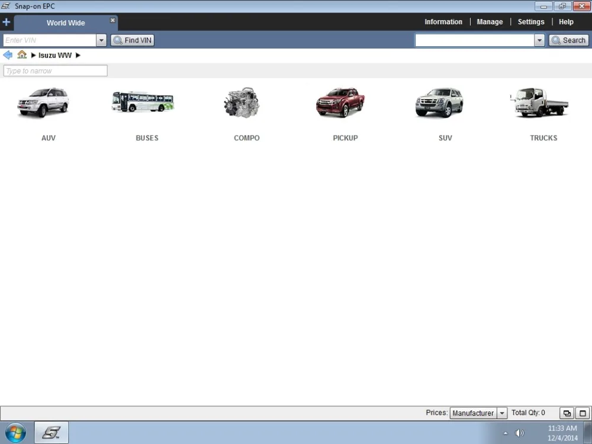This screenshot has height=444, width=592.
Task: Click the Isuzu WW breadcrumb
Action: tap(55, 56)
